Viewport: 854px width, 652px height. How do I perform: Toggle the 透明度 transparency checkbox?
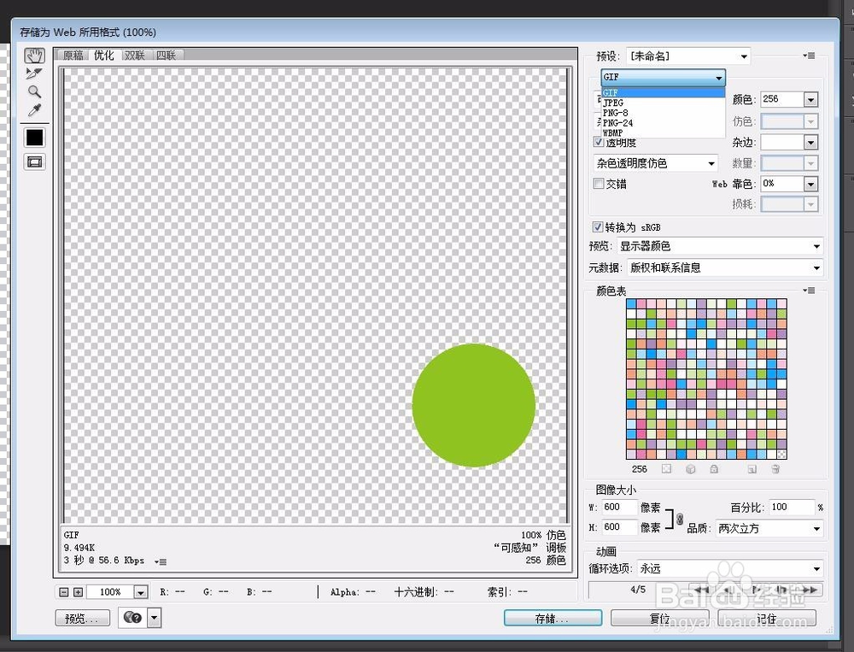coord(599,143)
